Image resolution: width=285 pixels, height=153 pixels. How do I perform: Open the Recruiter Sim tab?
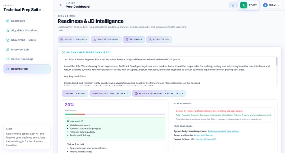(x=159, y=39)
